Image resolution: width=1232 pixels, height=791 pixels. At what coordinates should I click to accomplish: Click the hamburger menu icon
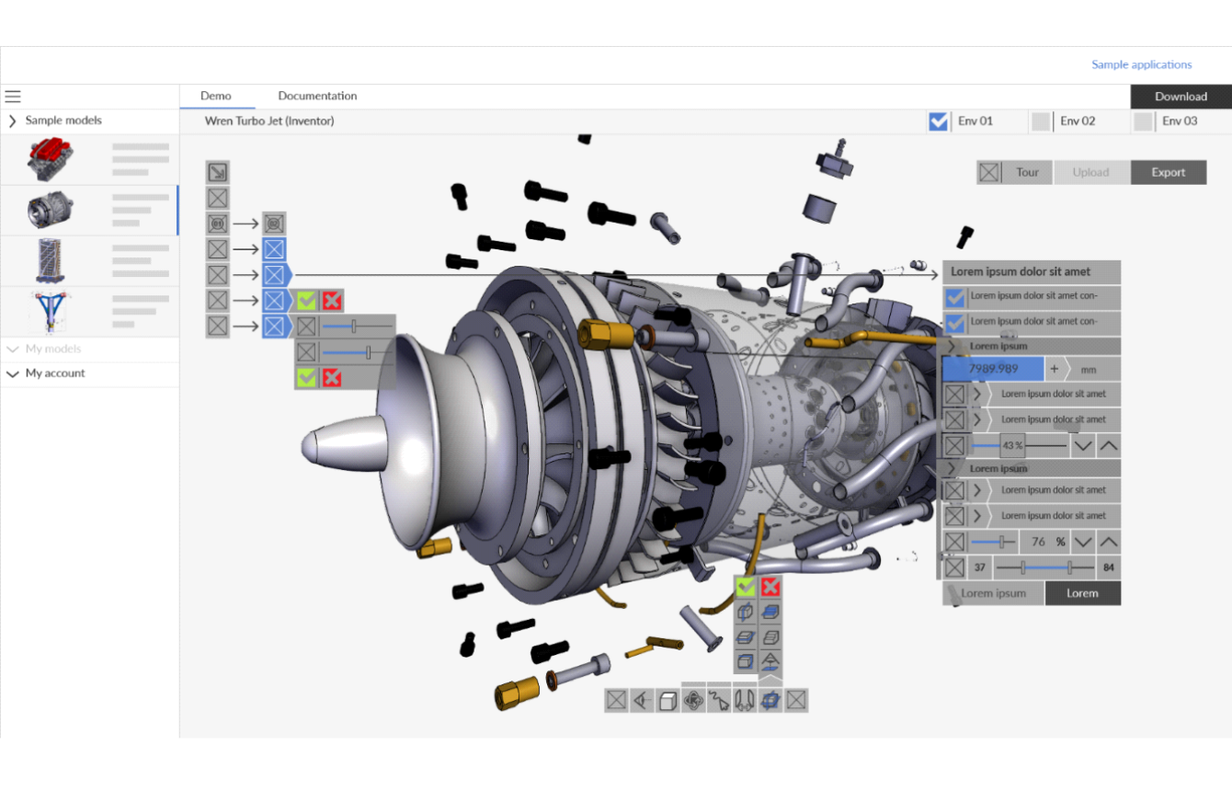(13, 97)
